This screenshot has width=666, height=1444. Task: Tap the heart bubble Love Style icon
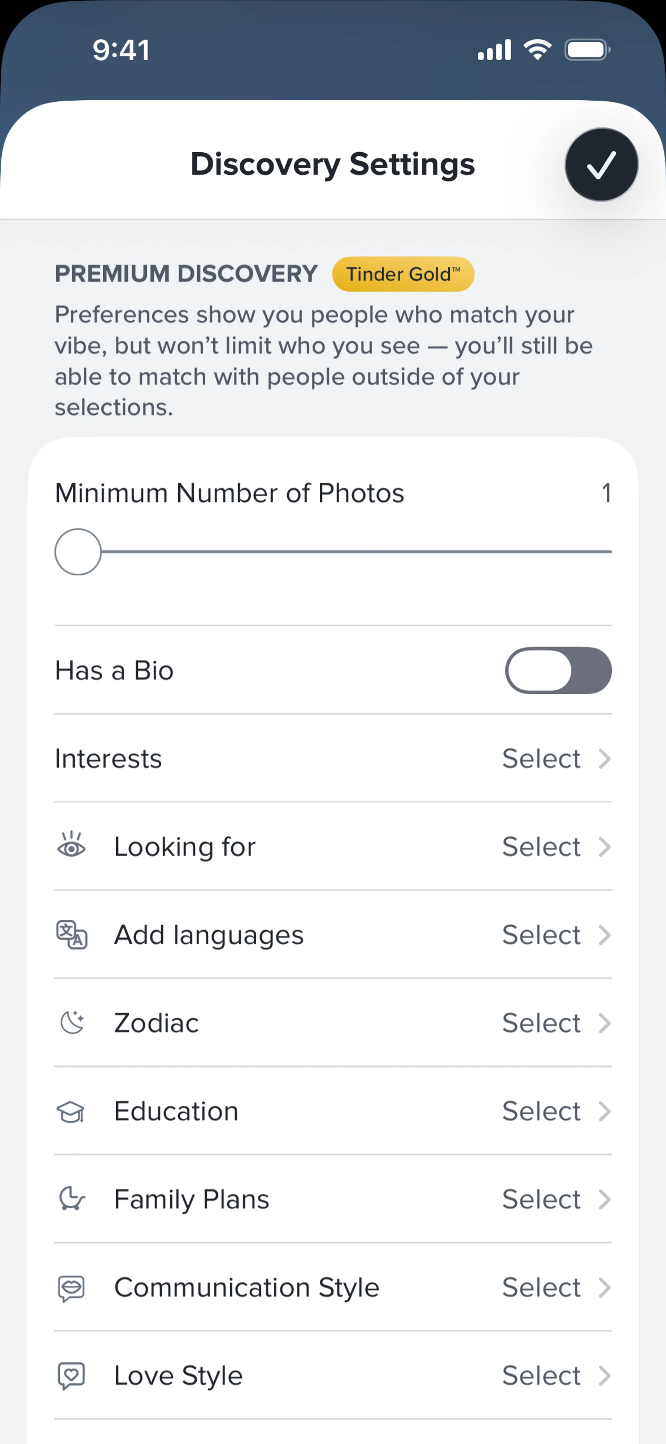pyautogui.click(x=72, y=1376)
